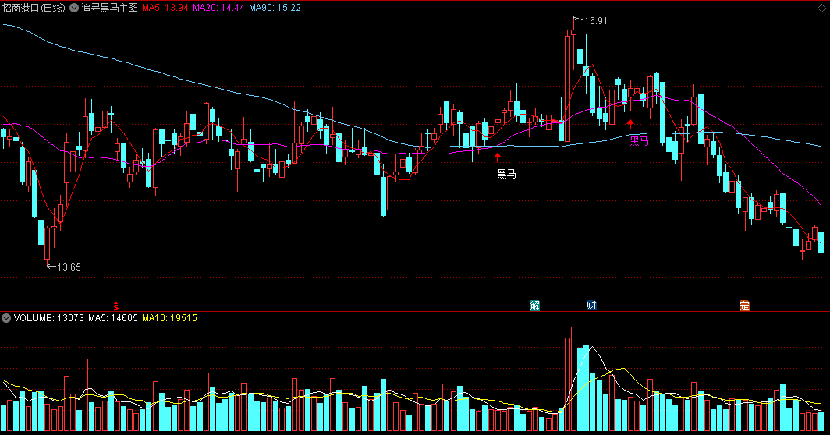This screenshot has height=435, width=830.
Task: Click the yellow MA10: 19515 legend
Action: pos(169,318)
